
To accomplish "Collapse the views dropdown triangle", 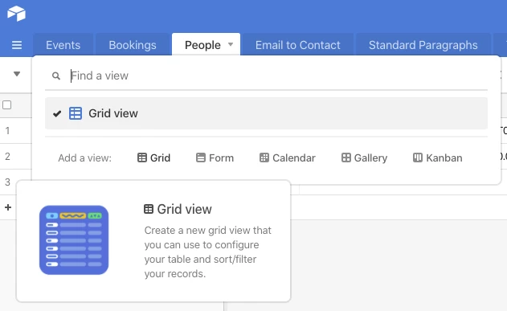I will coord(17,74).
